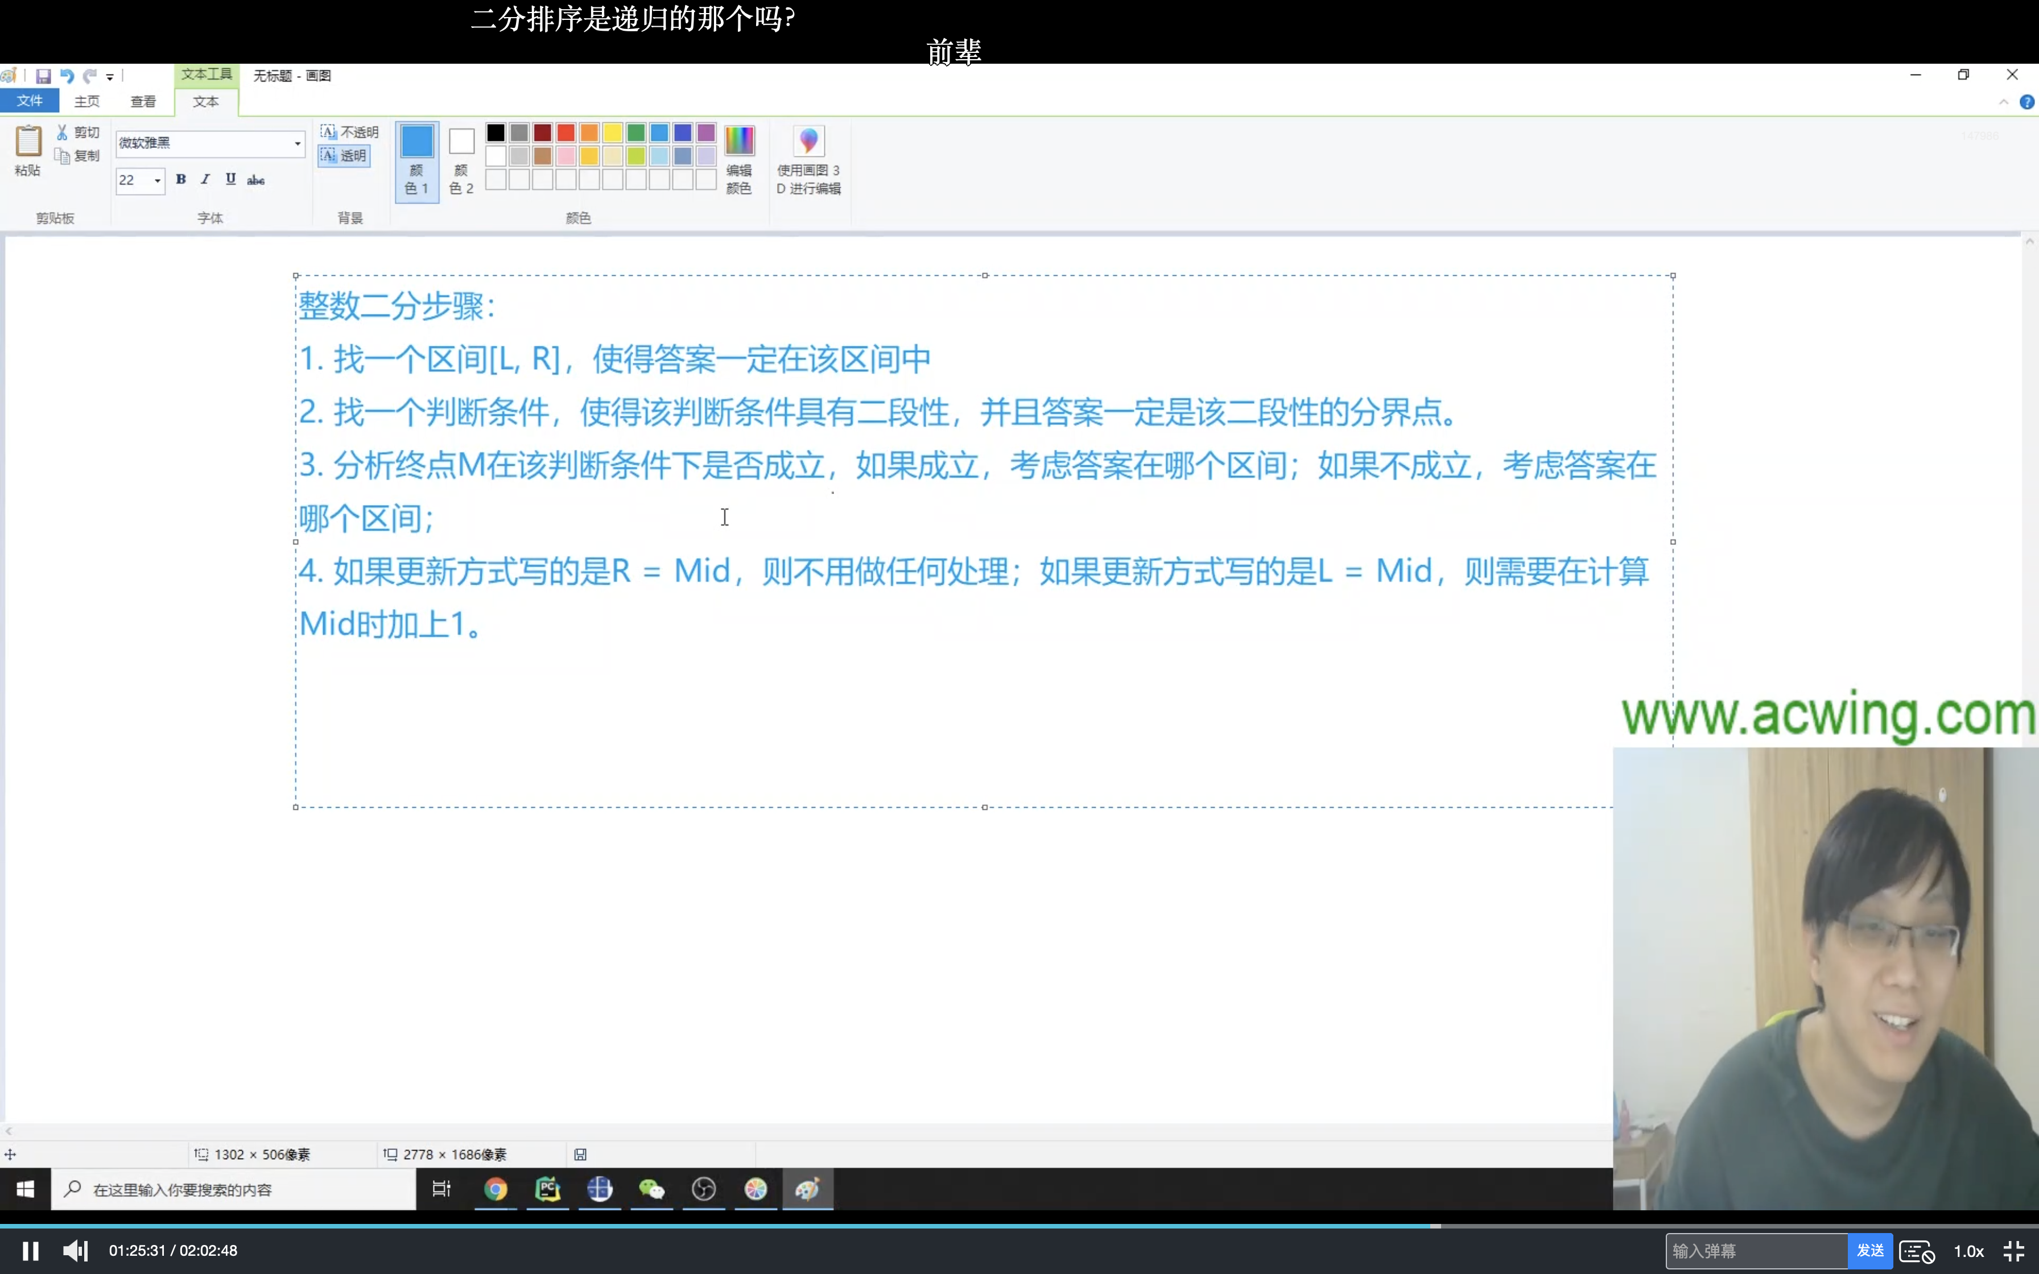Screen dimensions: 2039x1274
Task: Click the blue send danmaku button
Action: point(1869,1251)
